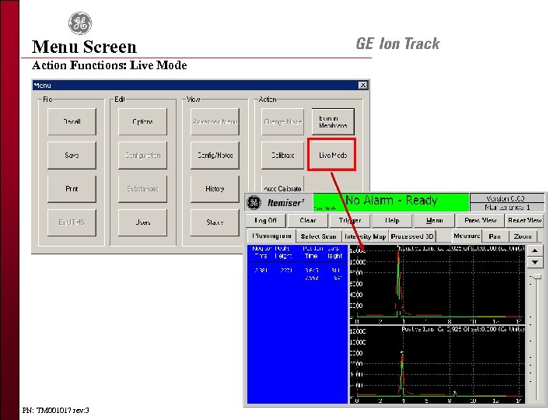Select the Zoom tool

(x=523, y=236)
